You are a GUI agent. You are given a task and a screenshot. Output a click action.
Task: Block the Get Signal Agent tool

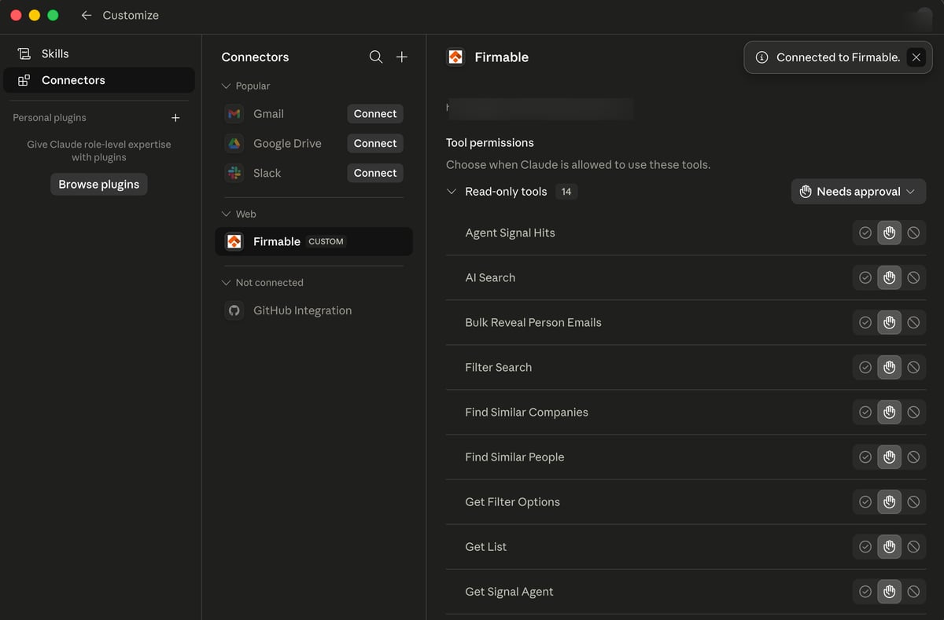[913, 591]
